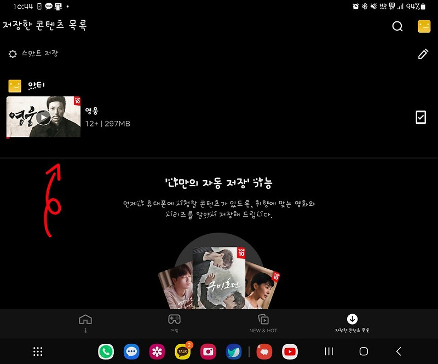Viewport: 438px width, 364px height.
Task: Open the pink flower Gallery app
Action: coord(157,351)
